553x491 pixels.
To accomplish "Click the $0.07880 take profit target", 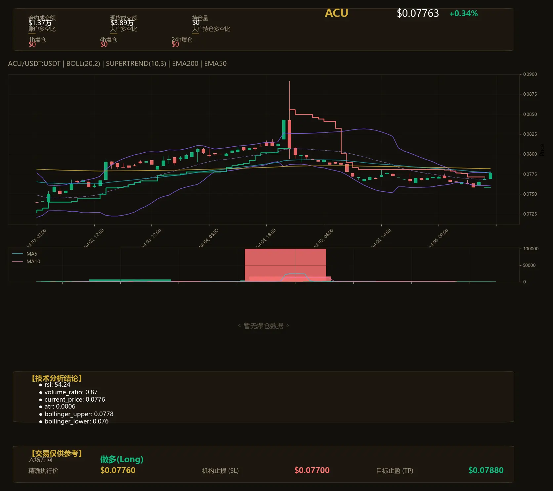I will [x=486, y=470].
